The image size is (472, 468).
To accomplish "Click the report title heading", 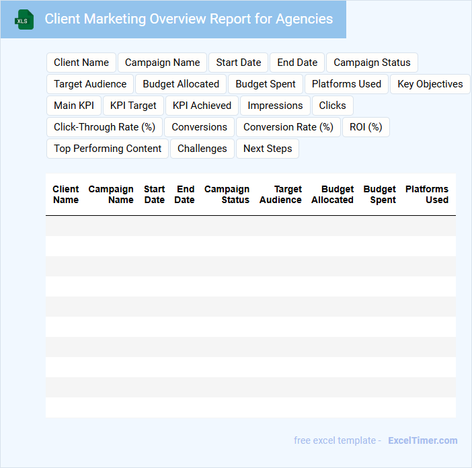I will tap(188, 19).
